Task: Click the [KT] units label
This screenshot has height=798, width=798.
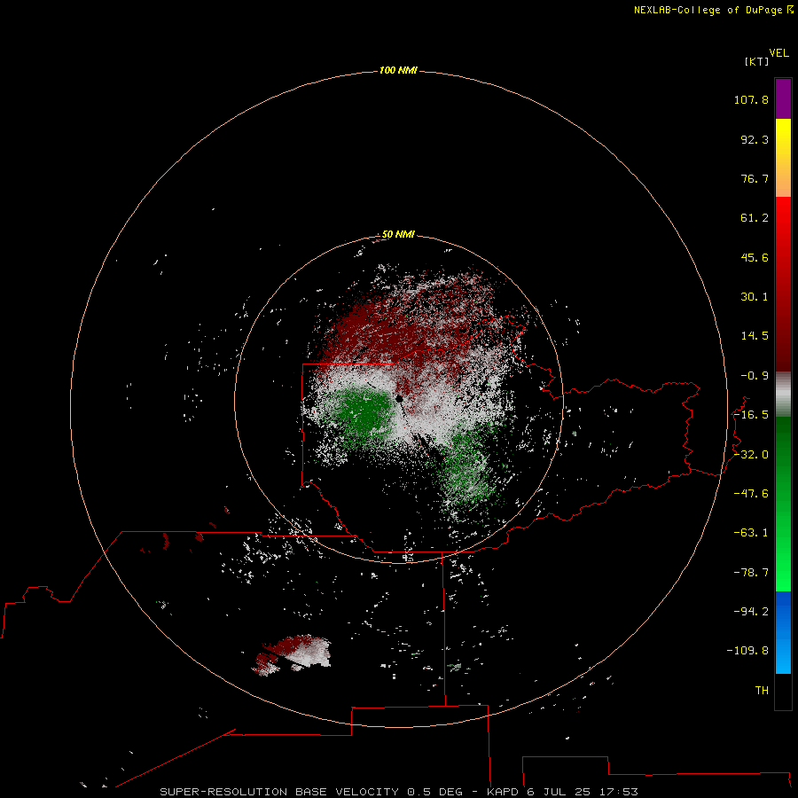Action: pos(756,61)
